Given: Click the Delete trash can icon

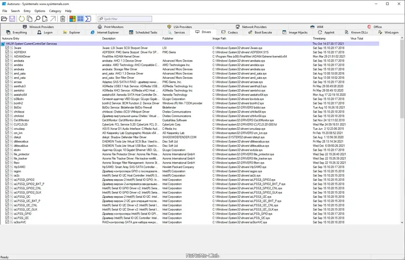Looking at the screenshot, I should point(62,19).
